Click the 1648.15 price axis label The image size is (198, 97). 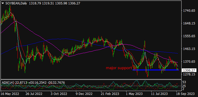tap(189, 23)
